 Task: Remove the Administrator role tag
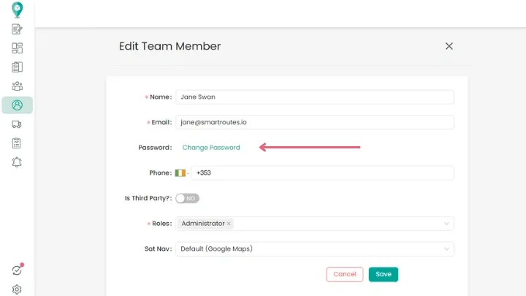tap(229, 224)
